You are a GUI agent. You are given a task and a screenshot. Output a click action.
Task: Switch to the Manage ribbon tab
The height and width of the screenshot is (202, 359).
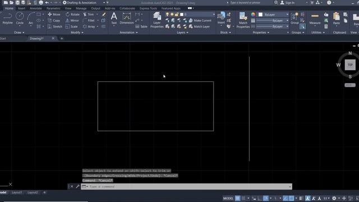point(81,8)
